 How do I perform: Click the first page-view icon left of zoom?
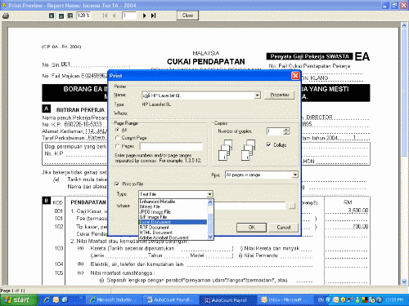point(52,16)
